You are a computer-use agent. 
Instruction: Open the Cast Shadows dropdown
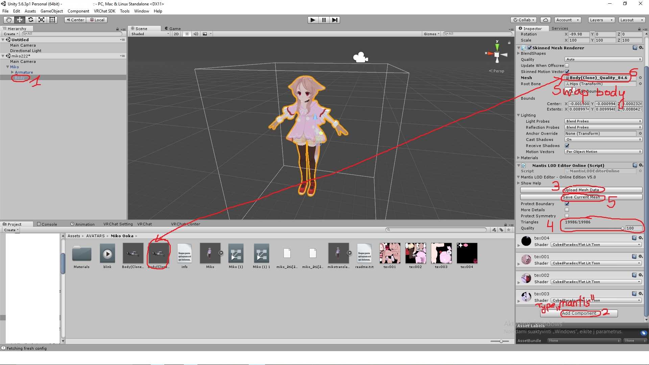pyautogui.click(x=603, y=140)
